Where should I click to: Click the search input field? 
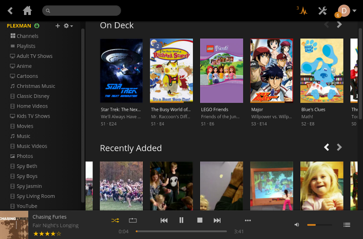(82, 10)
